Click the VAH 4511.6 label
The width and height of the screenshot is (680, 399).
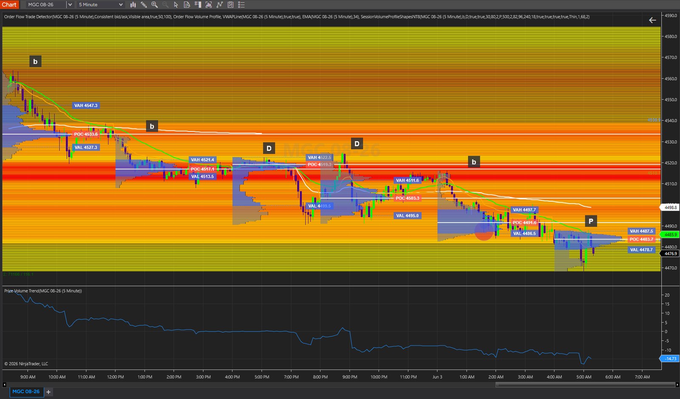(x=408, y=180)
